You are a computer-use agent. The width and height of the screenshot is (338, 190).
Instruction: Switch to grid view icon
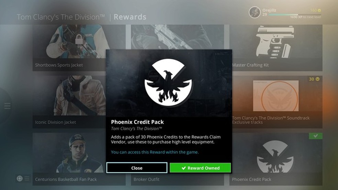(19, 178)
